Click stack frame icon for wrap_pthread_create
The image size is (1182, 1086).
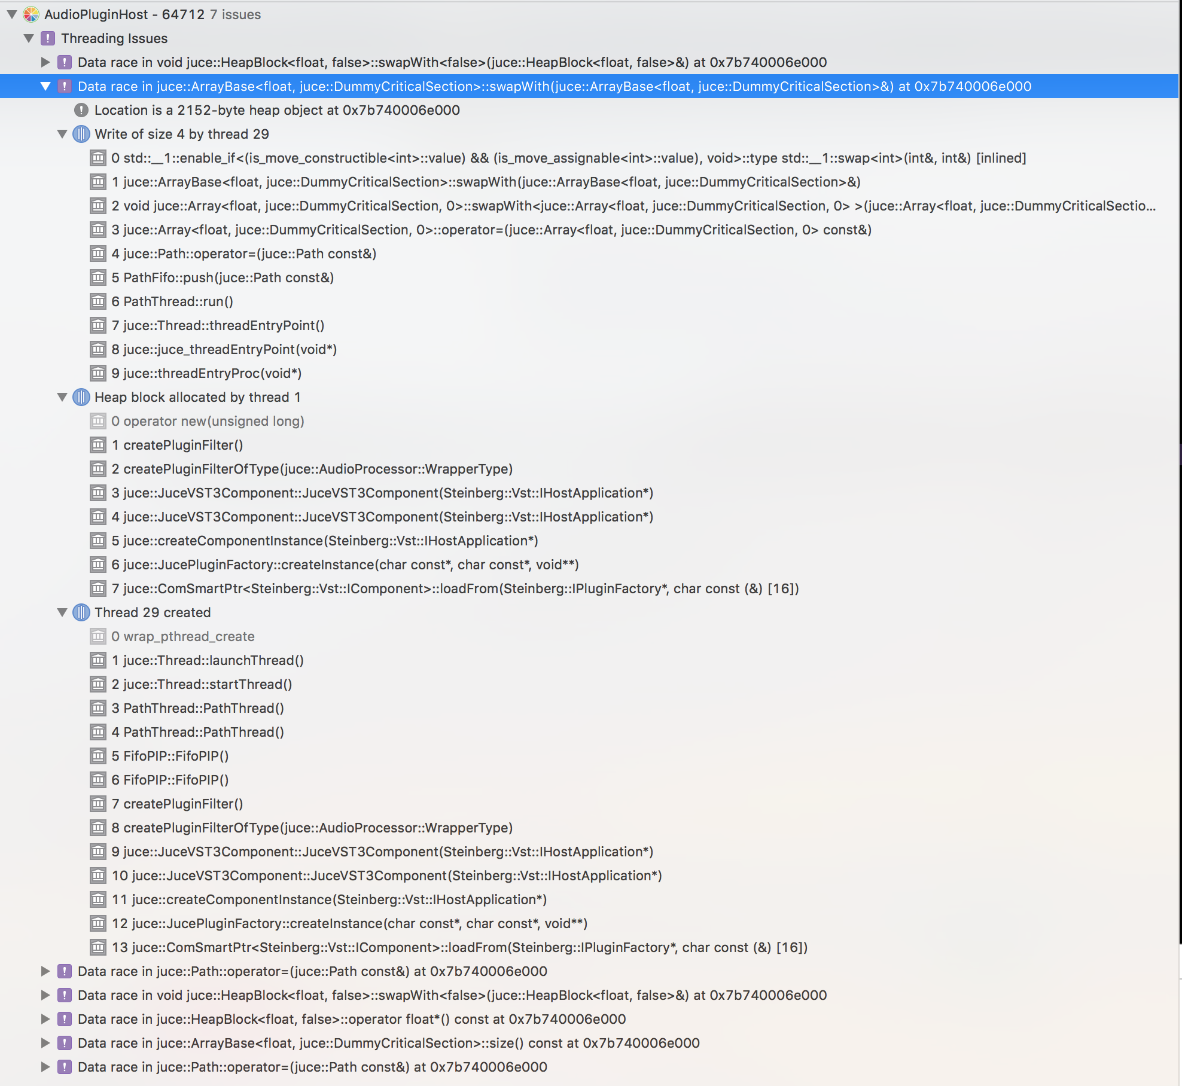98,636
